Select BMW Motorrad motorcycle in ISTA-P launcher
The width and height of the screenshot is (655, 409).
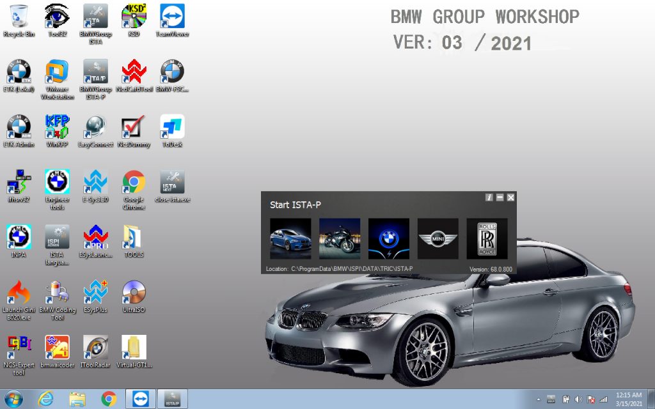coord(340,239)
